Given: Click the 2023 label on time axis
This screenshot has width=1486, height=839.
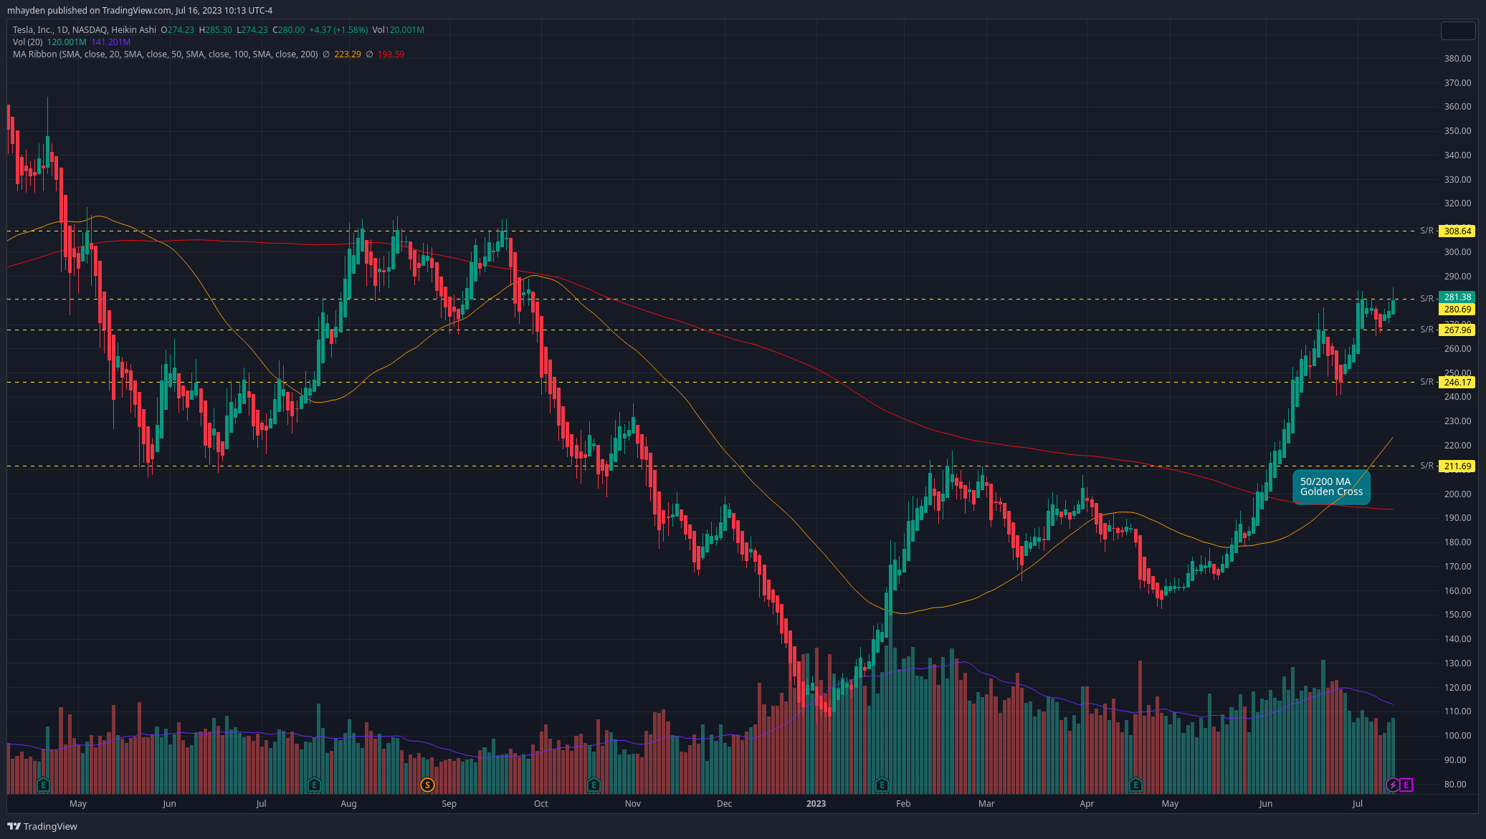Looking at the screenshot, I should (x=816, y=803).
